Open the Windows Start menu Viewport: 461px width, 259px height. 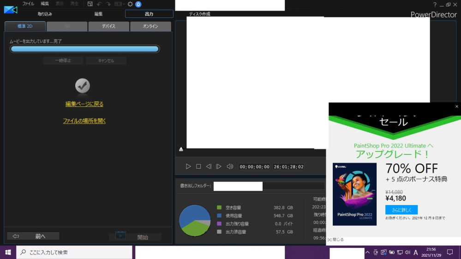tap(8, 252)
